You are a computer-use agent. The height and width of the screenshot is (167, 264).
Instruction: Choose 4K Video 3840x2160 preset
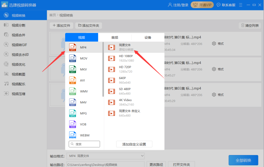click(134, 102)
